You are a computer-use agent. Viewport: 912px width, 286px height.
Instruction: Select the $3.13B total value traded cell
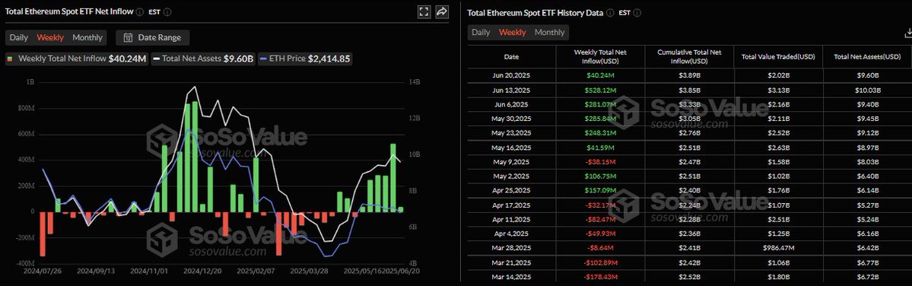point(778,90)
